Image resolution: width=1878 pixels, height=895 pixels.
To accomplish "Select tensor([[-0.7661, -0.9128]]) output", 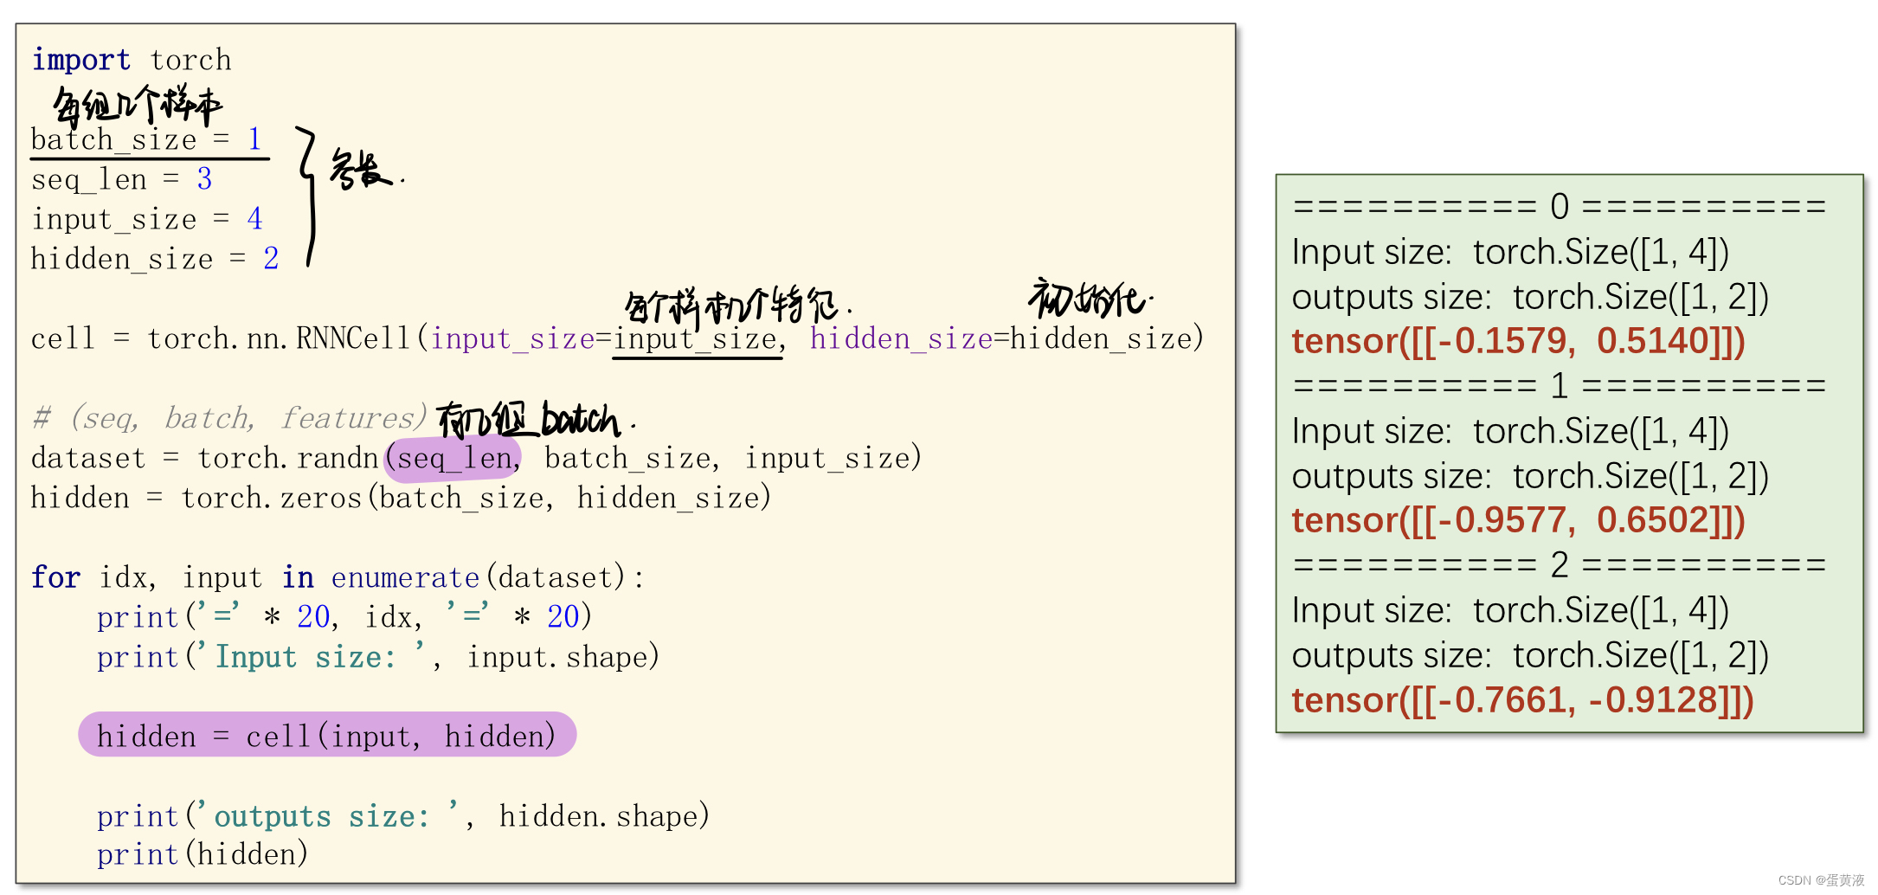I will pos(1523,699).
